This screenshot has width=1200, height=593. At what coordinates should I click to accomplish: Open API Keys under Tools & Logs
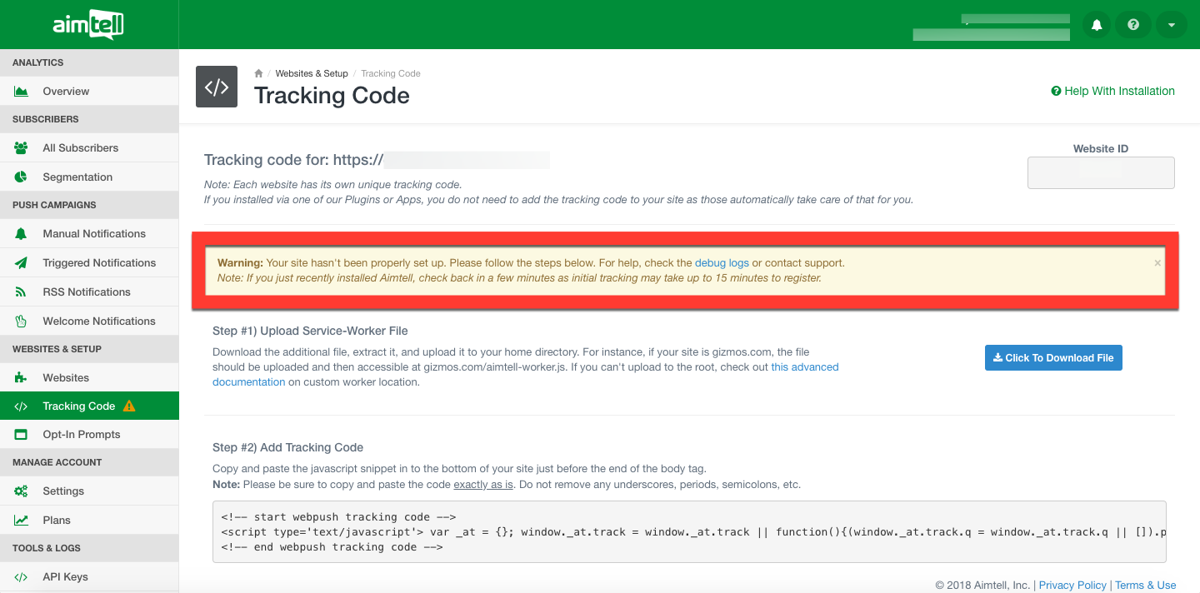(89, 577)
